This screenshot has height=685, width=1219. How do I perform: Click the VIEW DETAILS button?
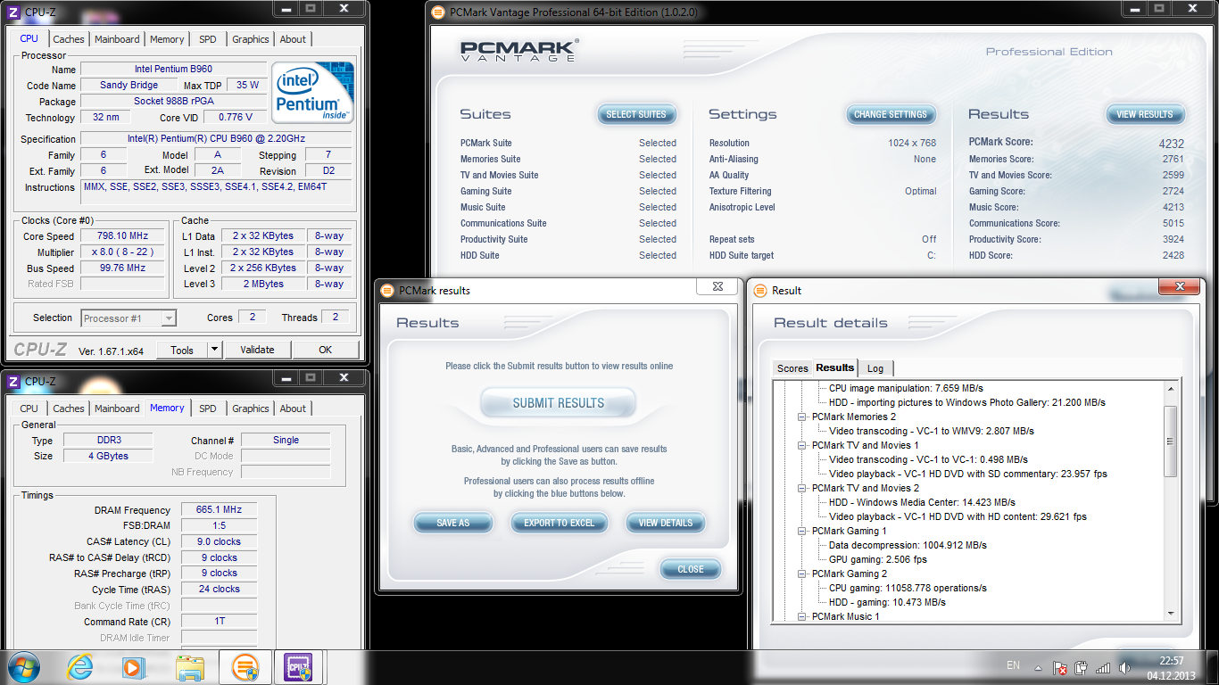point(666,523)
